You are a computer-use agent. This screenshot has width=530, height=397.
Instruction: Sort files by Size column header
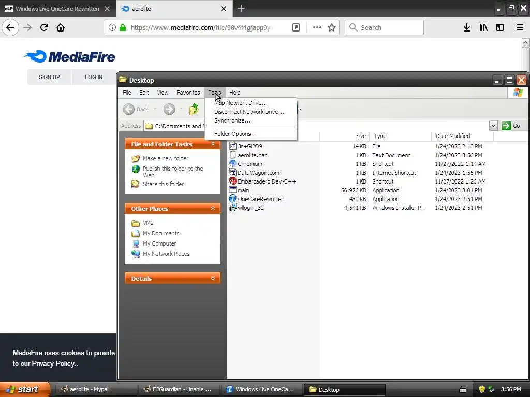click(x=344, y=136)
